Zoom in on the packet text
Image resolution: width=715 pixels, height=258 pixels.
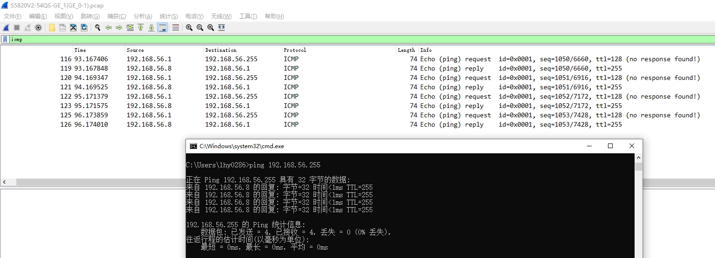pos(189,28)
